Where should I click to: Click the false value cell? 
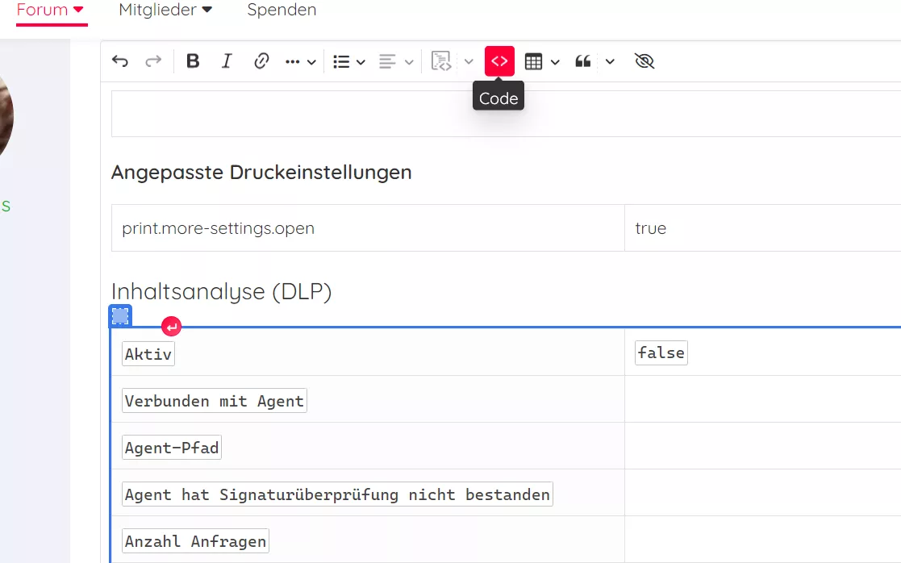tap(762, 352)
